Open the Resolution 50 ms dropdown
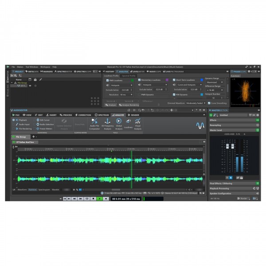Viewport: 266px width, 266px height. 126,95
